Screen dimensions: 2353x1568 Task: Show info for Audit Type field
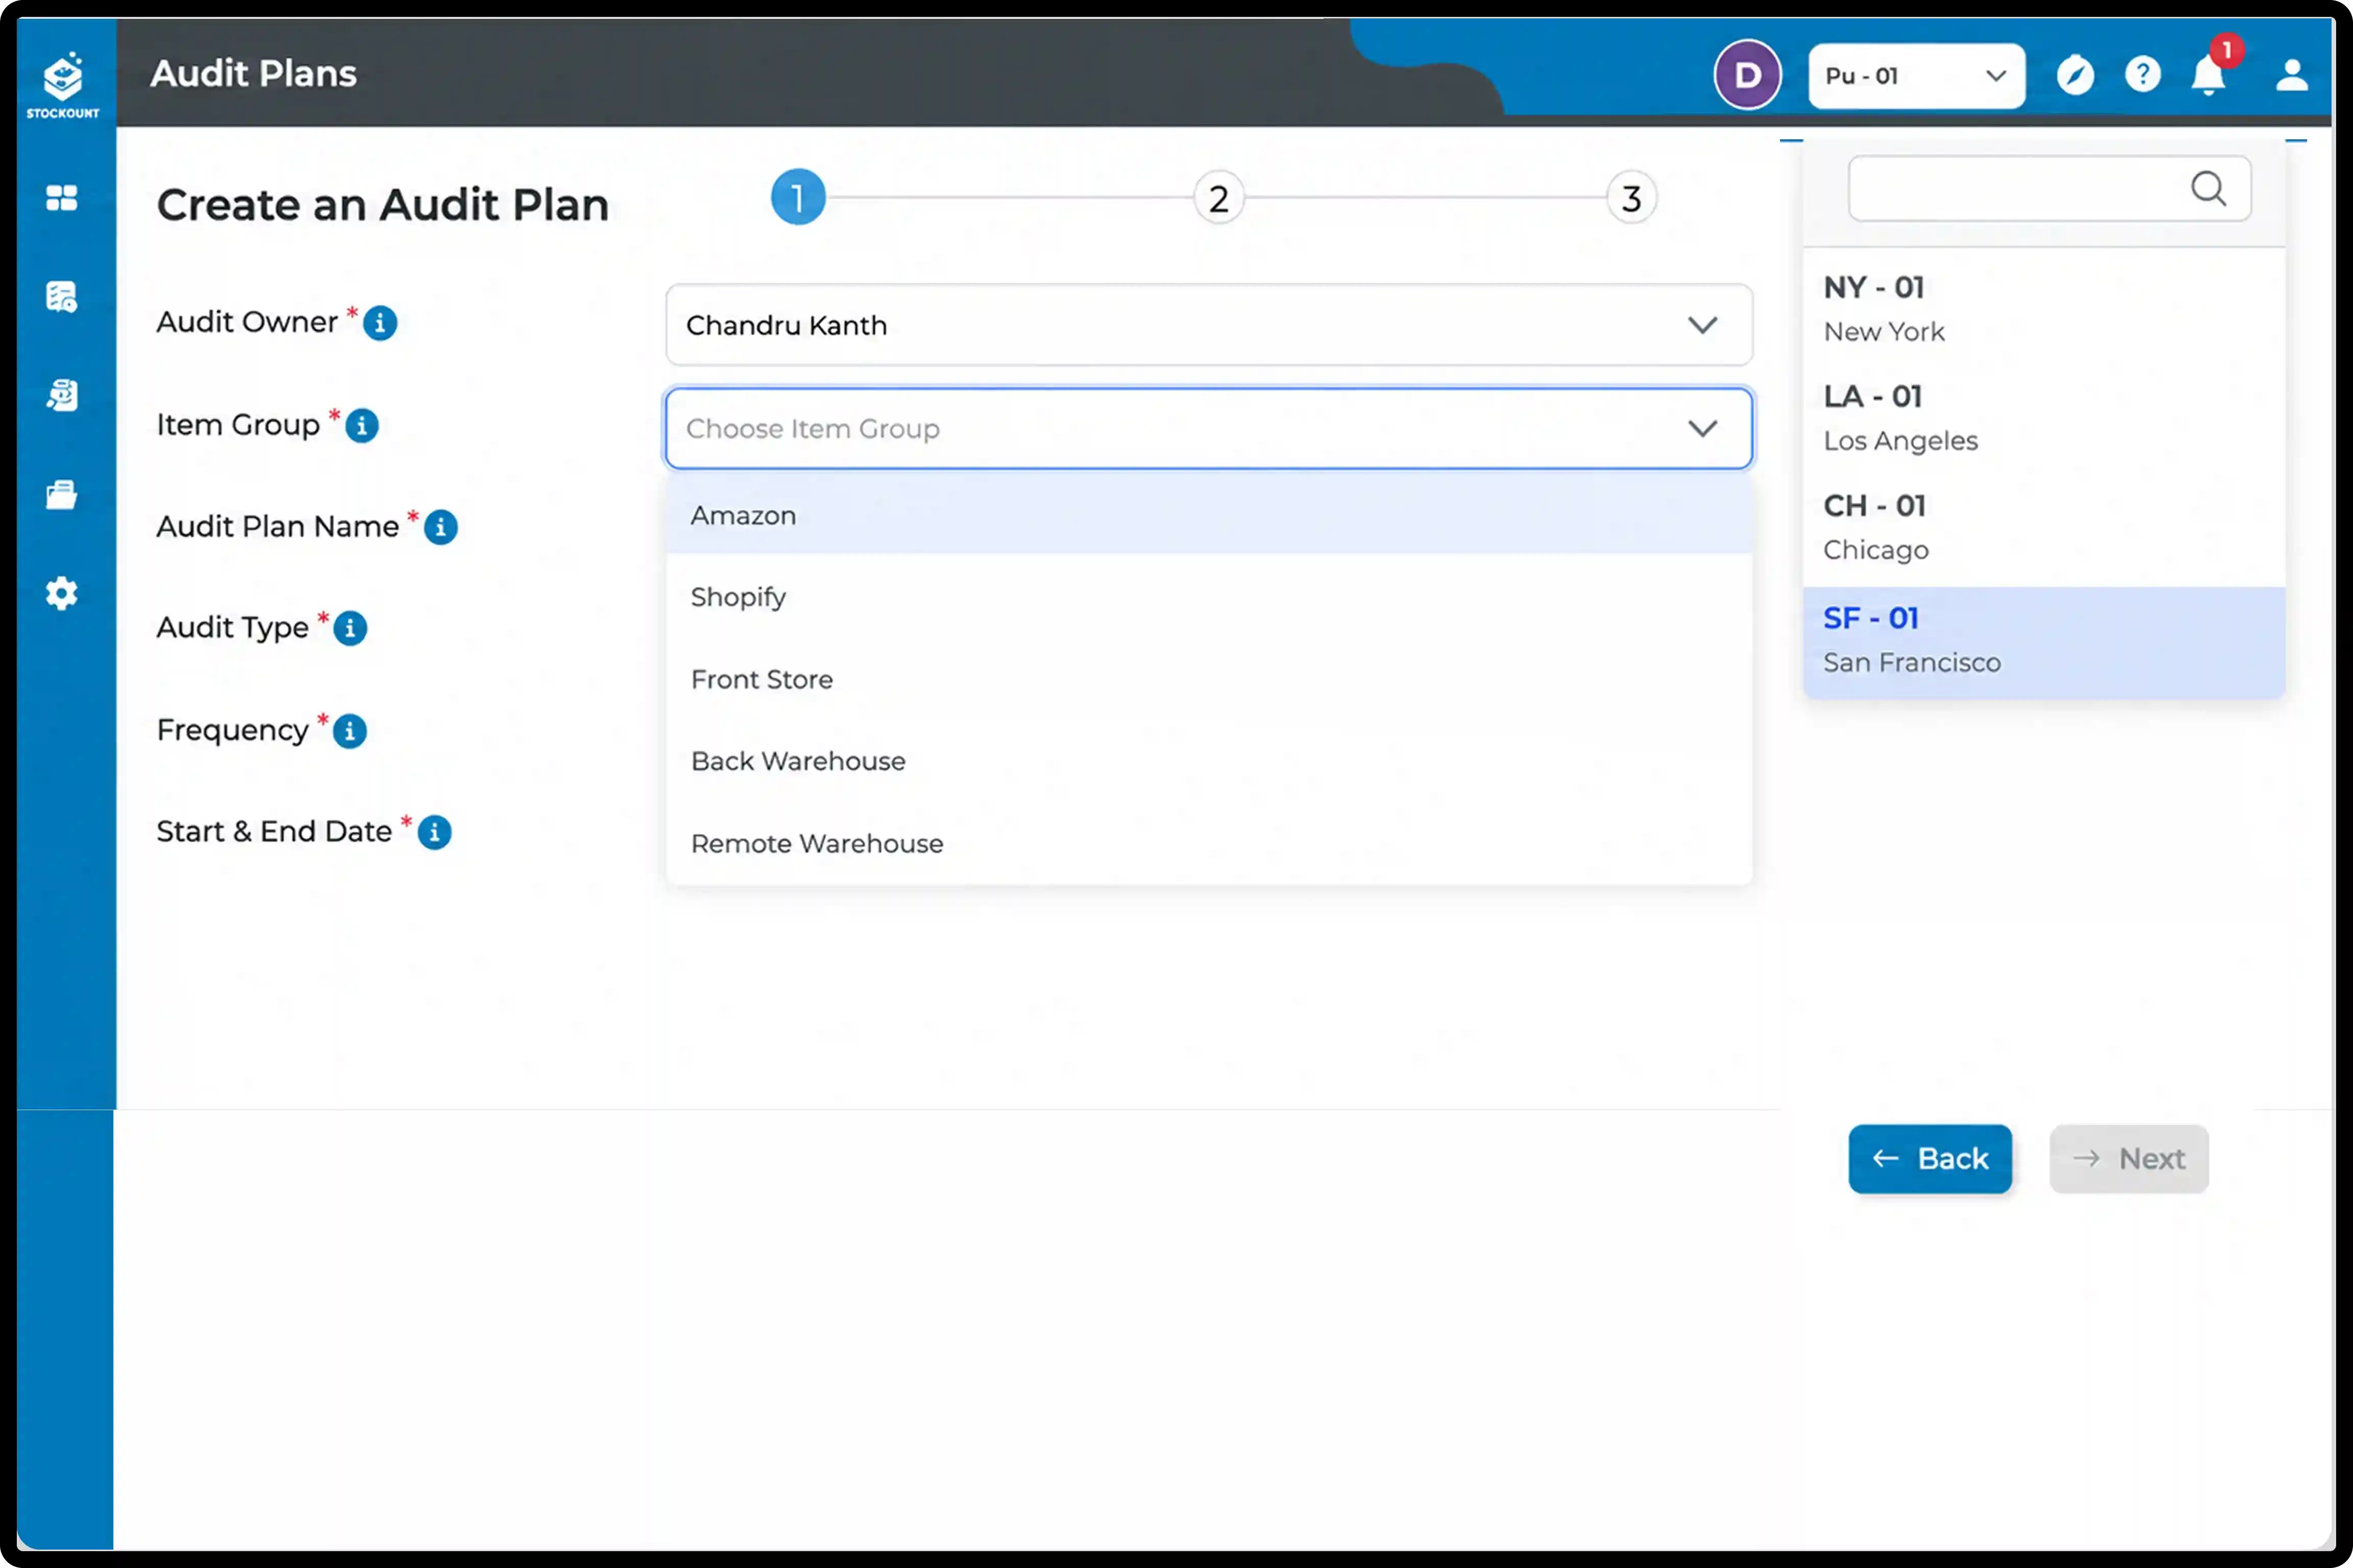(x=350, y=629)
